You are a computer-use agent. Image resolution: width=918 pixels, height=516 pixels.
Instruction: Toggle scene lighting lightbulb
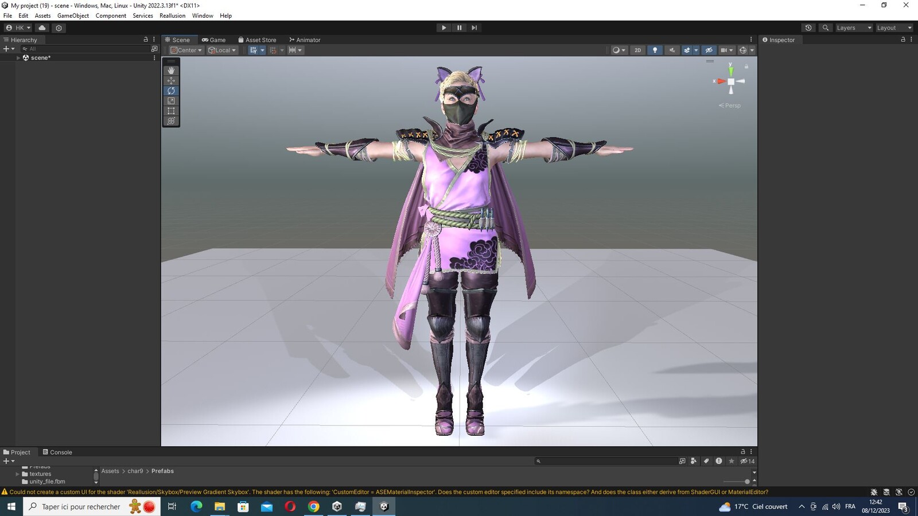655,50
